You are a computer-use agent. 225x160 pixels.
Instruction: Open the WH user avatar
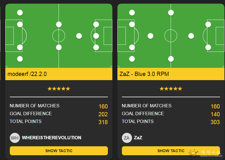tap(15, 138)
